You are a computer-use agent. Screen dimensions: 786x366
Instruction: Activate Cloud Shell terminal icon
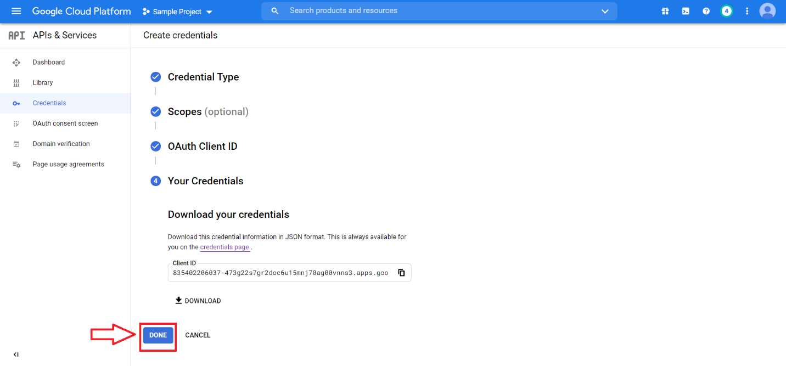click(x=686, y=11)
